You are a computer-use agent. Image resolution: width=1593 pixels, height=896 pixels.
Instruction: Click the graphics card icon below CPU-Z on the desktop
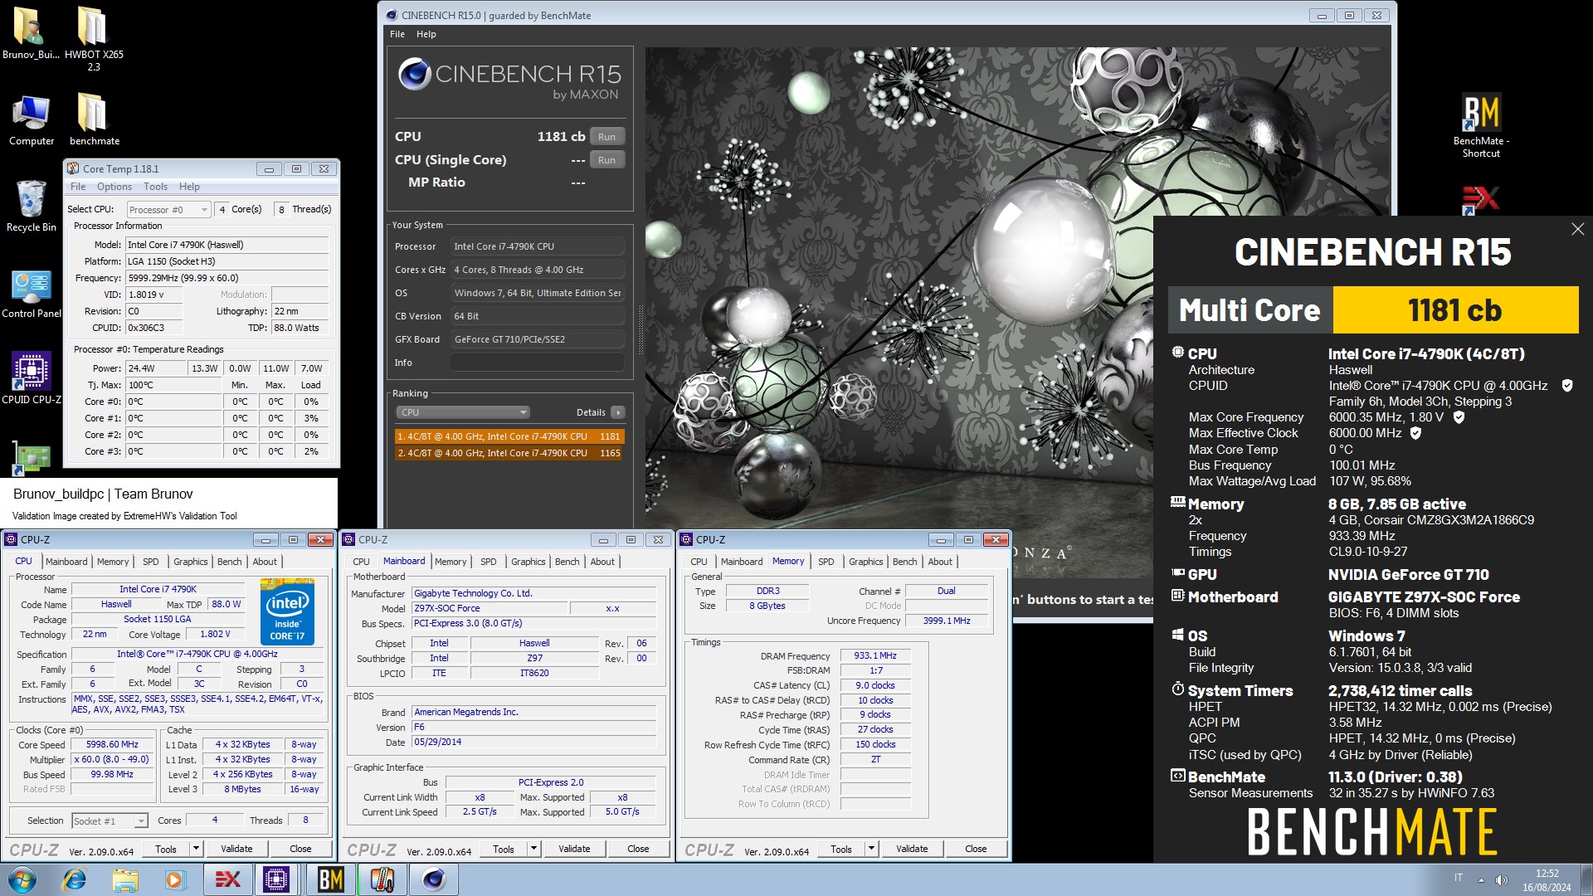tap(31, 458)
